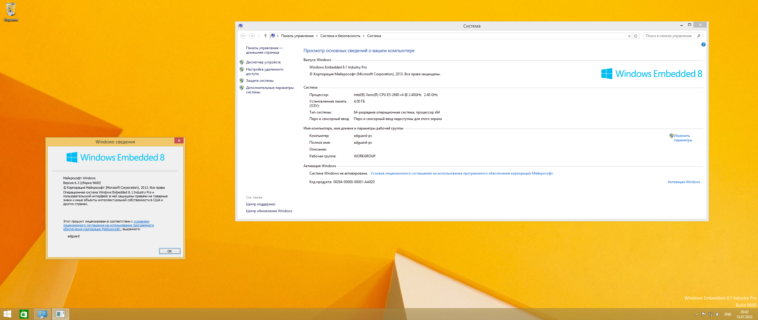758x320 pixels.
Task: Expand chevron after System and Security breadcrumb
Action: [364, 36]
